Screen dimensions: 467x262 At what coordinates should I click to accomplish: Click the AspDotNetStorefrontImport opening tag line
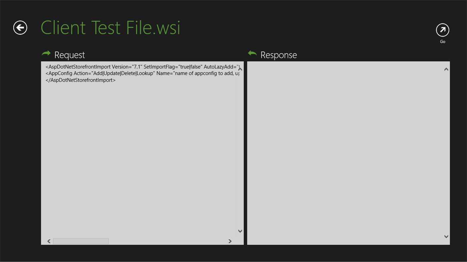point(142,67)
